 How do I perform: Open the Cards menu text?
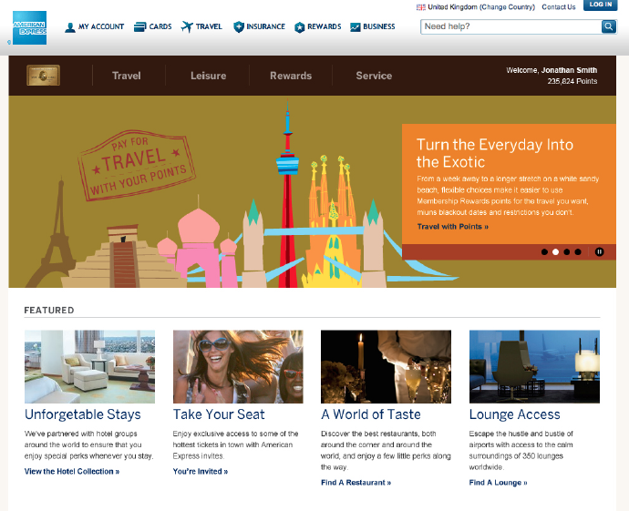[x=160, y=26]
